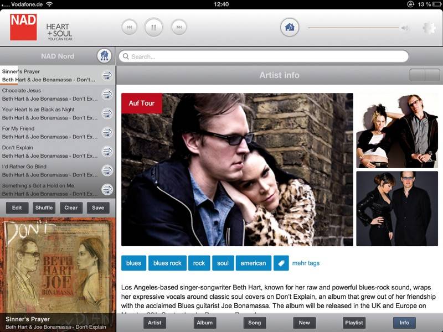
Task: Save the play queue
Action: tap(98, 208)
